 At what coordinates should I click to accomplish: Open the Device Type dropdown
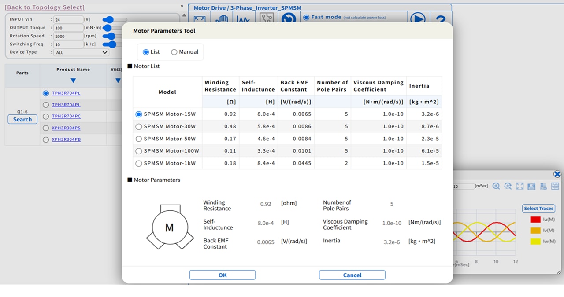coord(81,52)
